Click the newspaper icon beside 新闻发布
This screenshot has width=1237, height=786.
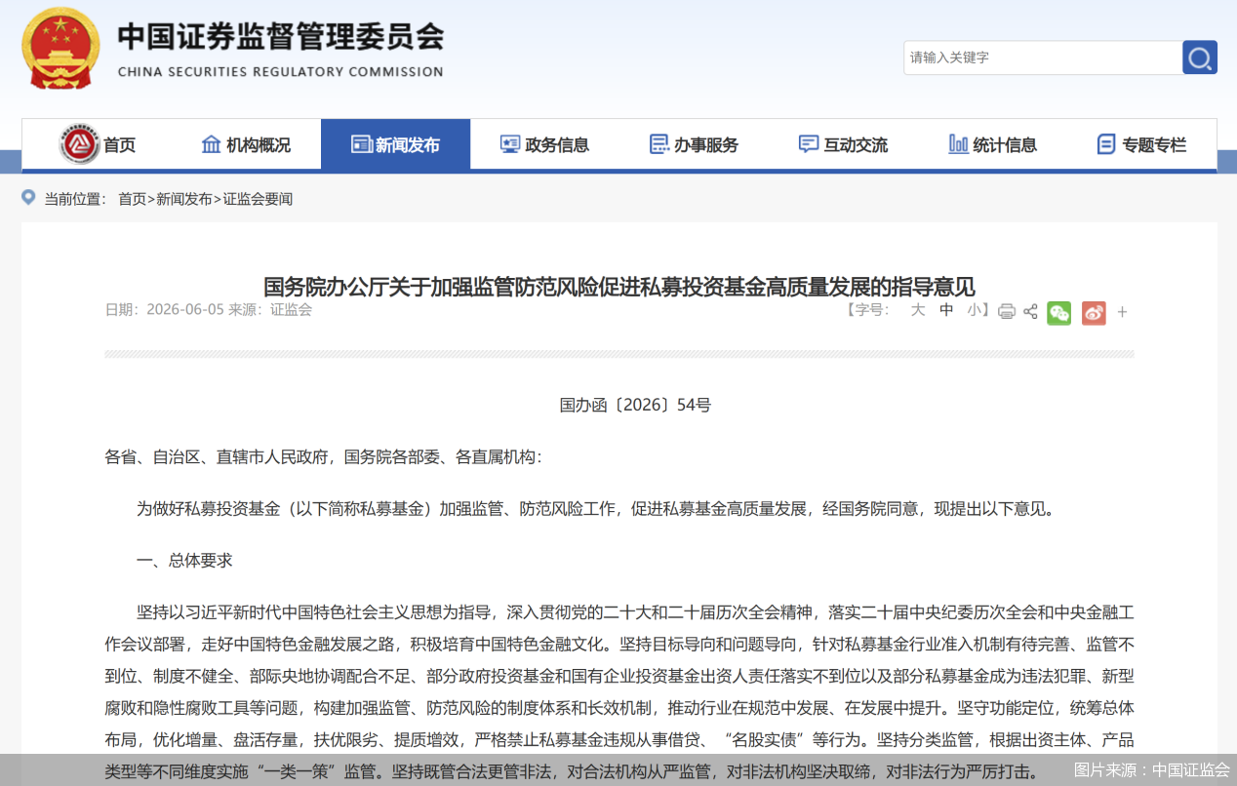pos(361,144)
